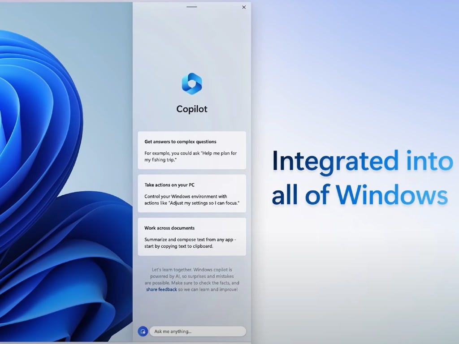The width and height of the screenshot is (459, 344).
Task: Close the Copilot sidebar panel
Action: point(243,7)
